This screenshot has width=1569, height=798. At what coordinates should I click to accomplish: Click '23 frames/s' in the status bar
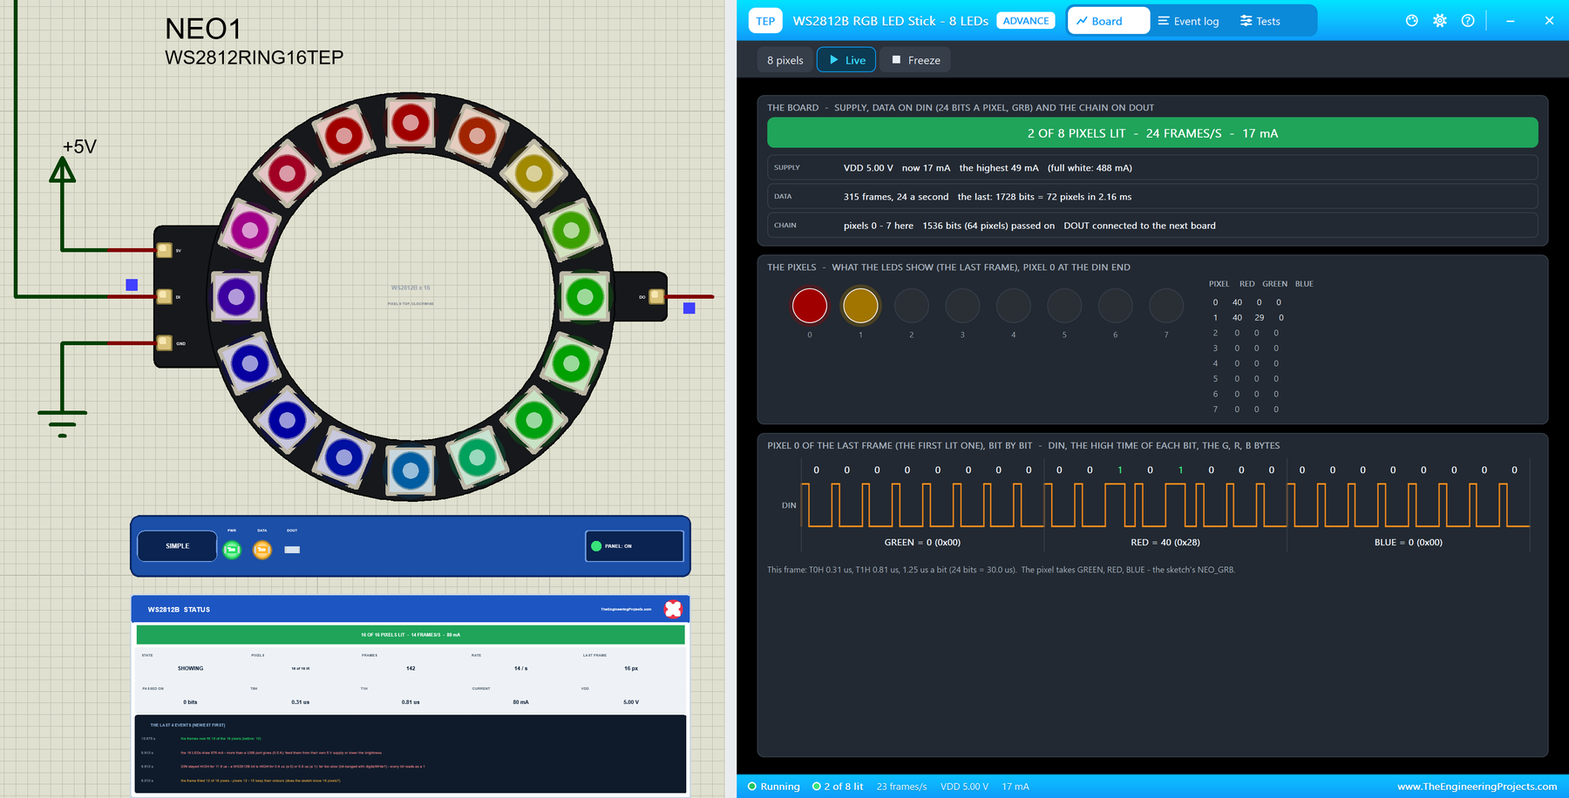[x=901, y=787]
